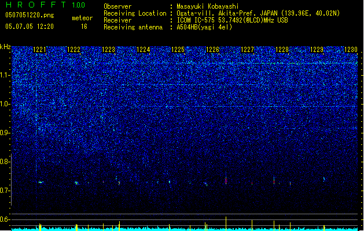Click the 1229 time marker
364x231 pixels.
pyautogui.click(x=317, y=50)
